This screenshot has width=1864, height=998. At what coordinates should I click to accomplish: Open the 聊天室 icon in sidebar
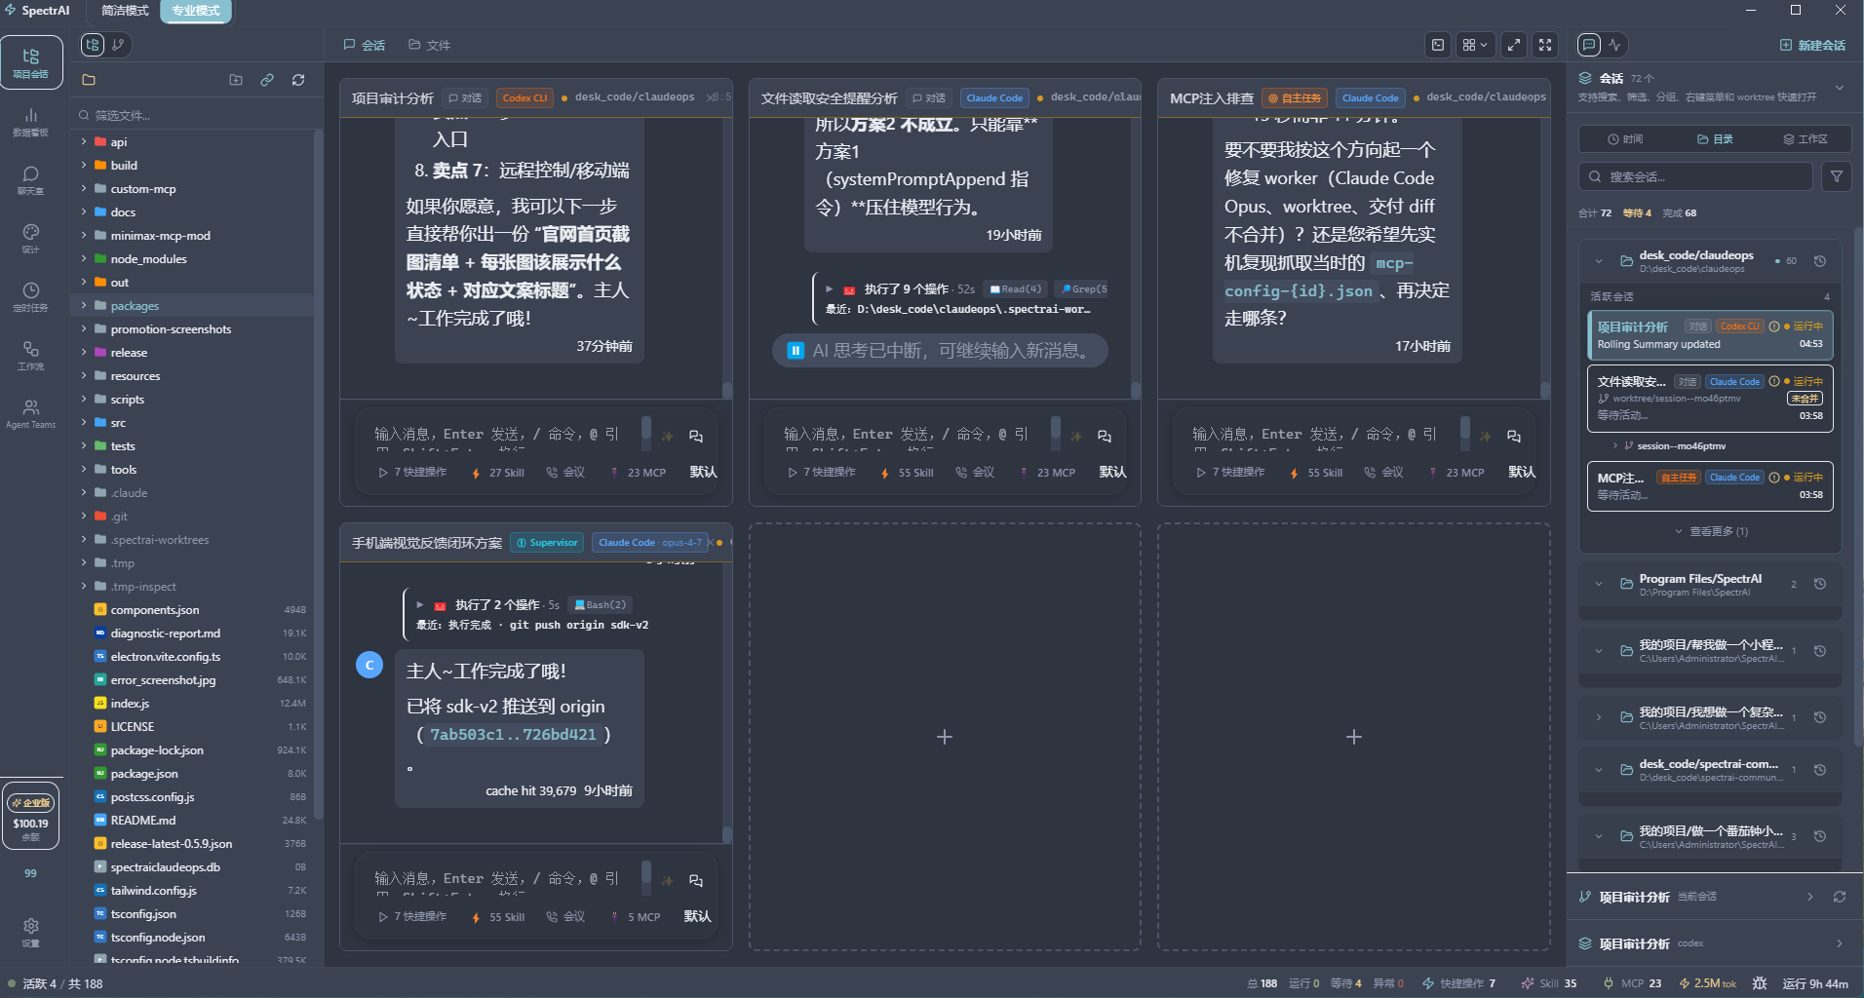[30, 180]
